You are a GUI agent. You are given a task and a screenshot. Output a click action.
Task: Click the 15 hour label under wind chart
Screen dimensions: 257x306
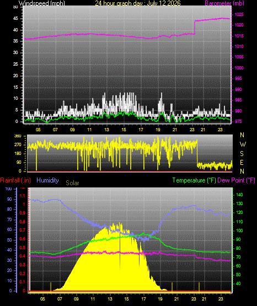point(124,130)
